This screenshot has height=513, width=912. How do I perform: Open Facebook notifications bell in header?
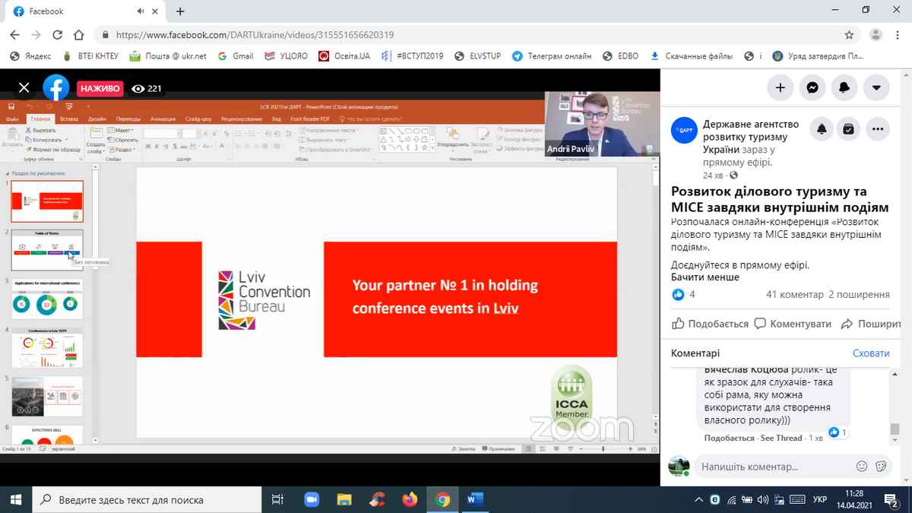point(844,87)
